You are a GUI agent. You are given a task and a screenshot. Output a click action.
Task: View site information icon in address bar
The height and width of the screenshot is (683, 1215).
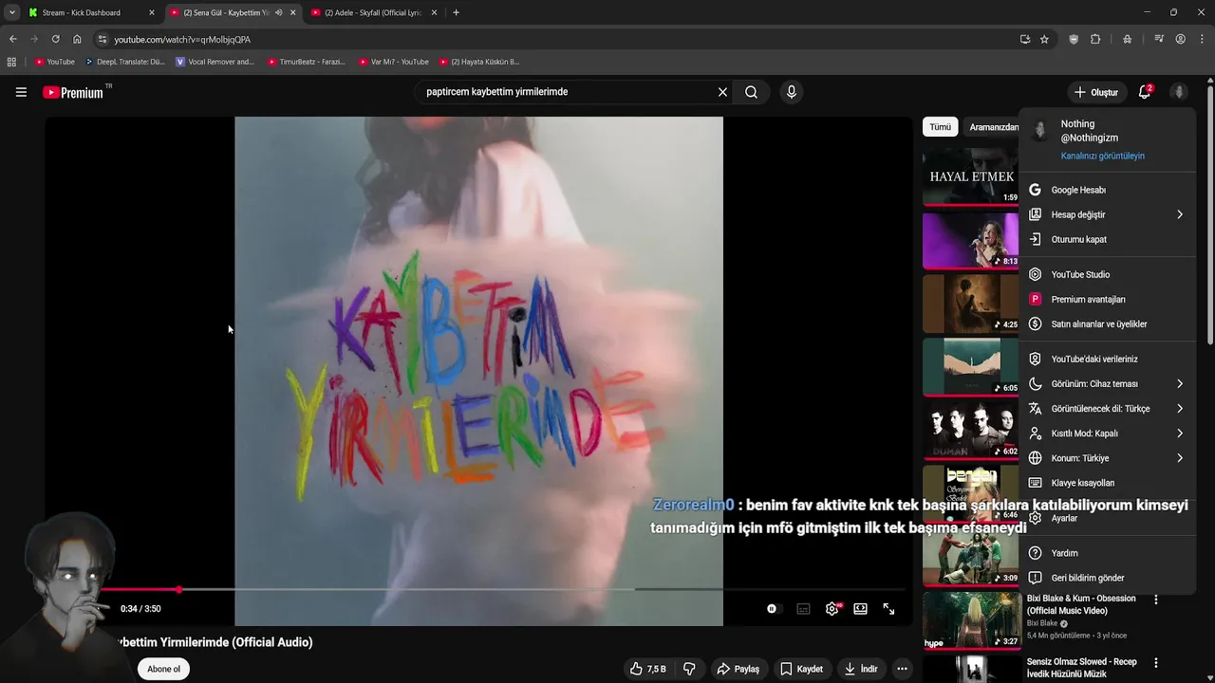(x=103, y=39)
